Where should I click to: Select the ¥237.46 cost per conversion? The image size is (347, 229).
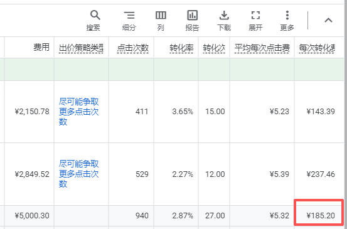pyautogui.click(x=321, y=174)
